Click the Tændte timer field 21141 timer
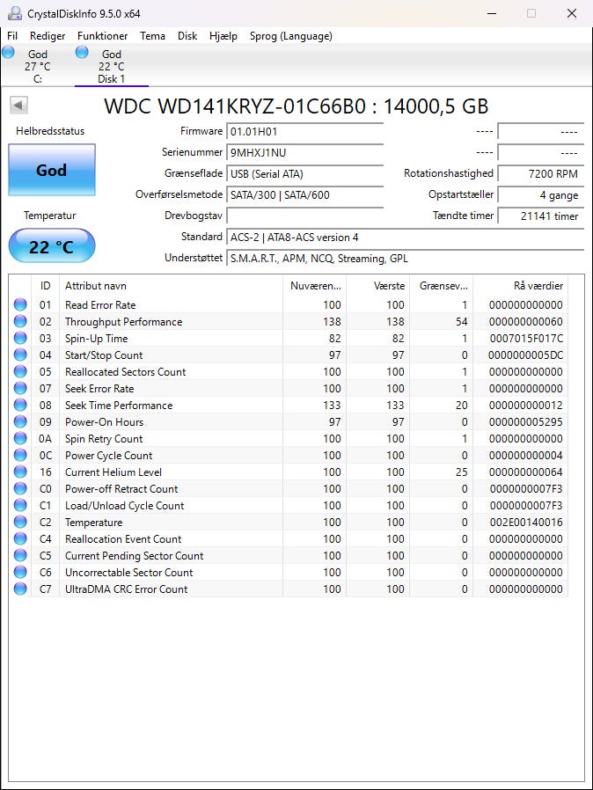The width and height of the screenshot is (593, 790). [x=540, y=216]
